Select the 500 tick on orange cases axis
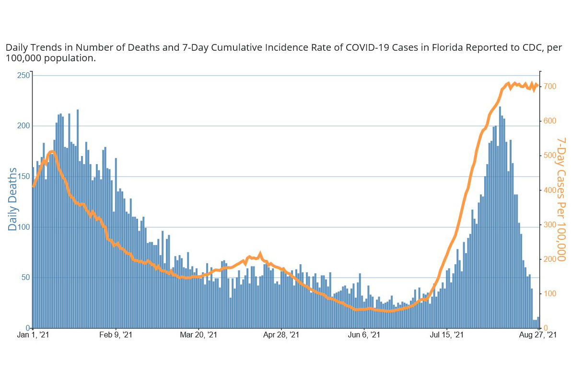This screenshot has width=571, height=380. coord(549,156)
